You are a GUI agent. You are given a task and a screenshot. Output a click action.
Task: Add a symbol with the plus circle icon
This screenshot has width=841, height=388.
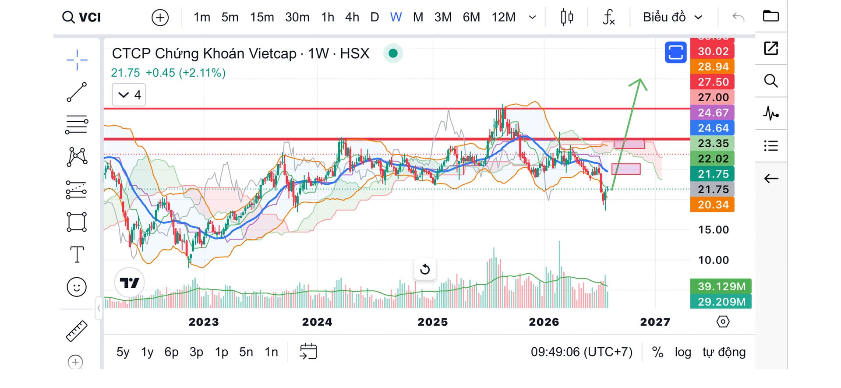[x=160, y=18]
